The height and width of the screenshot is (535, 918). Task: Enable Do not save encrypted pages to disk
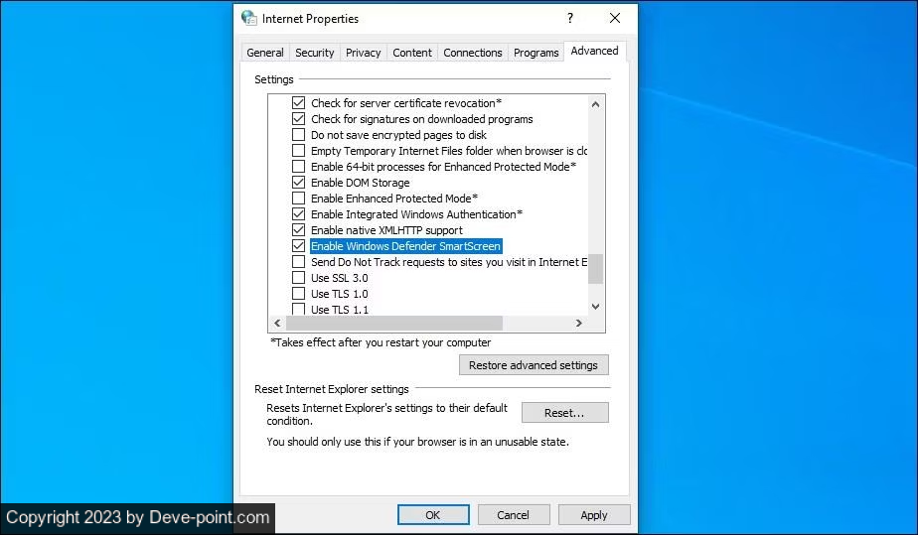click(x=299, y=134)
